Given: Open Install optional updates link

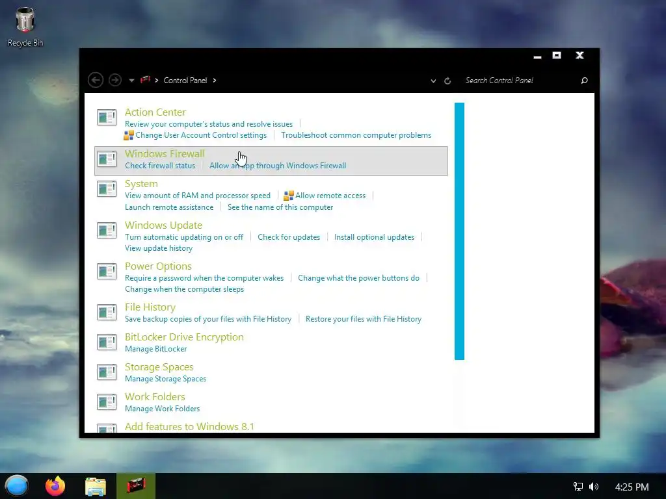Looking at the screenshot, I should (374, 237).
